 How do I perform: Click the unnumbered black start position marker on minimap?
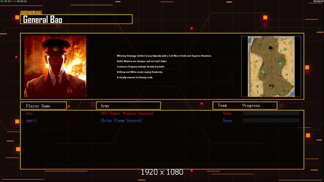coord(271,48)
